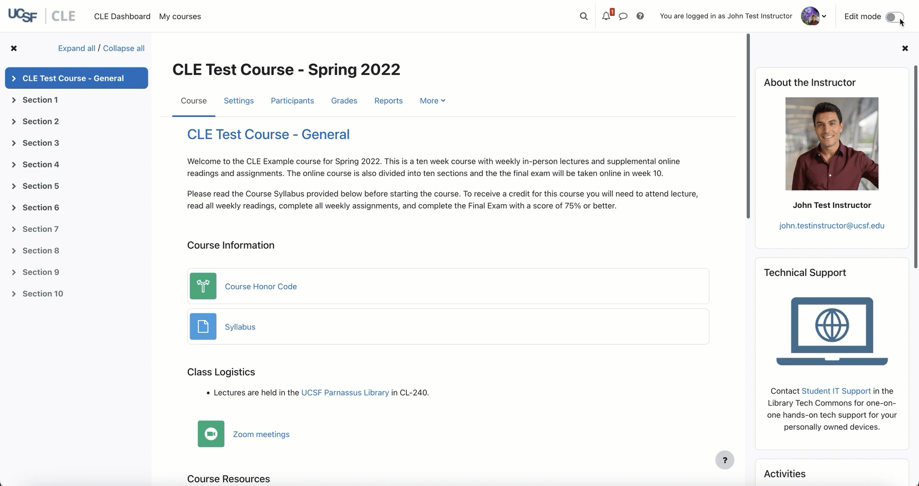
Task: Click the Zoom meetings camera icon
Action: [211, 434]
